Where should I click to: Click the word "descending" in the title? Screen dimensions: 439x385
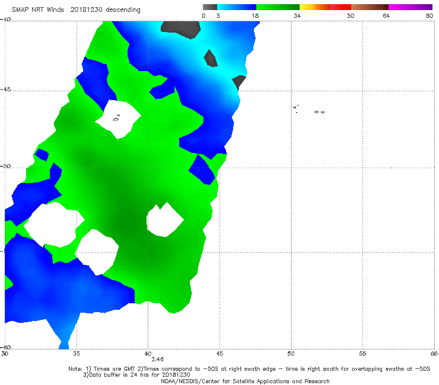click(123, 10)
